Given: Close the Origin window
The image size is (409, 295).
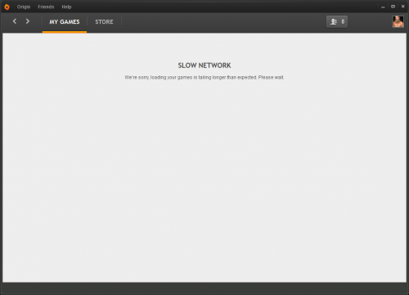Looking at the screenshot, I should [x=403, y=7].
